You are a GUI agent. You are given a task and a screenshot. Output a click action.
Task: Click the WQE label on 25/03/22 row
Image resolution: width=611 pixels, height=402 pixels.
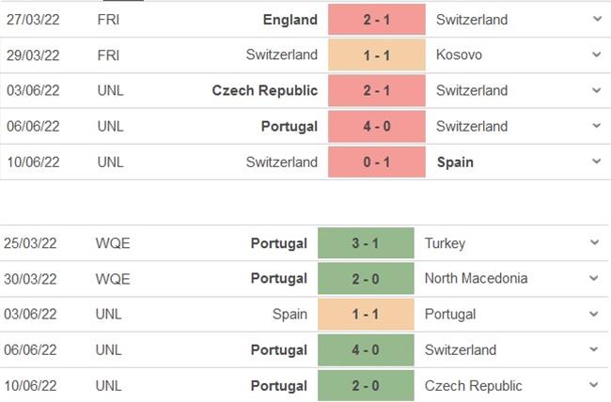[113, 243]
